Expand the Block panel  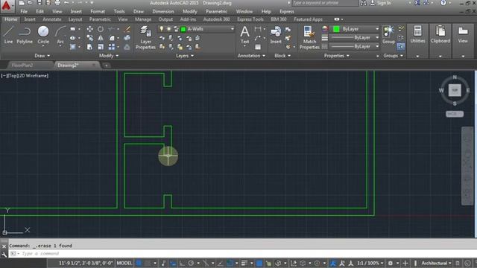[282, 56]
